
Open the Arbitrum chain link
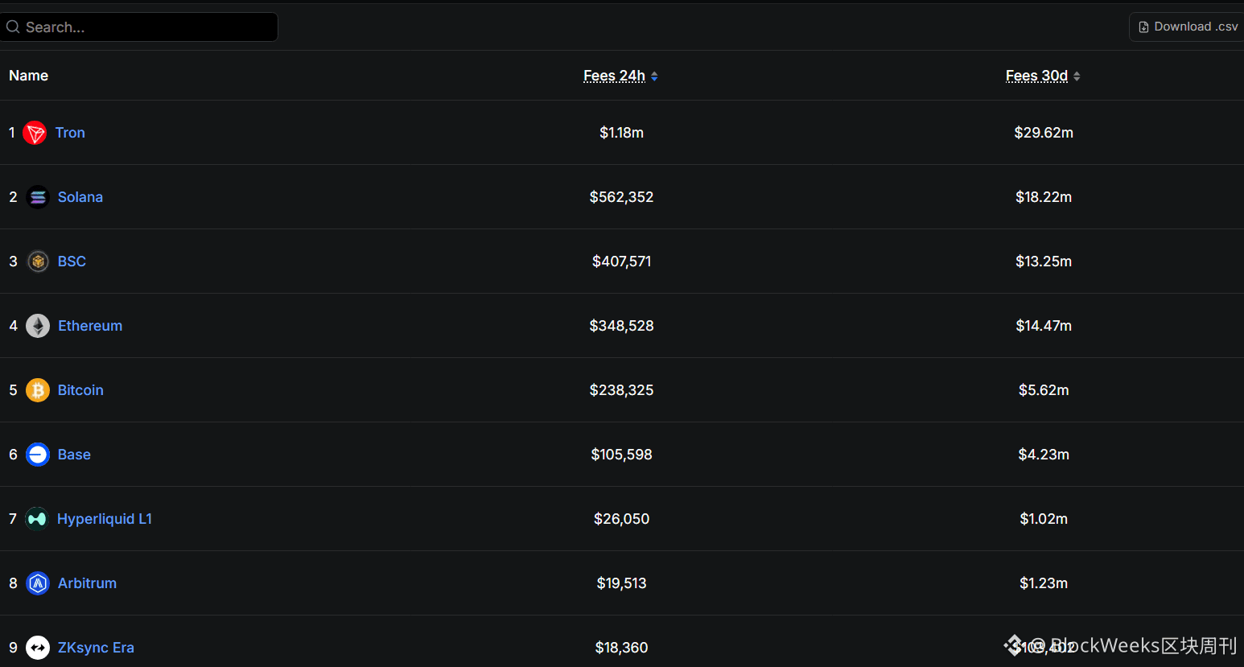(x=87, y=583)
